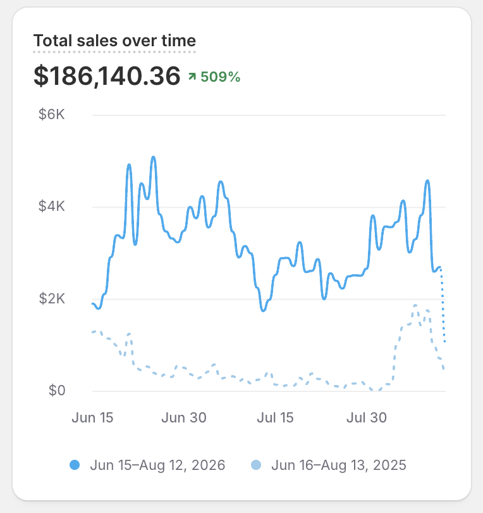Screen dimensions: 483x513
Task: Open the Total sales over time report
Action: [x=114, y=41]
